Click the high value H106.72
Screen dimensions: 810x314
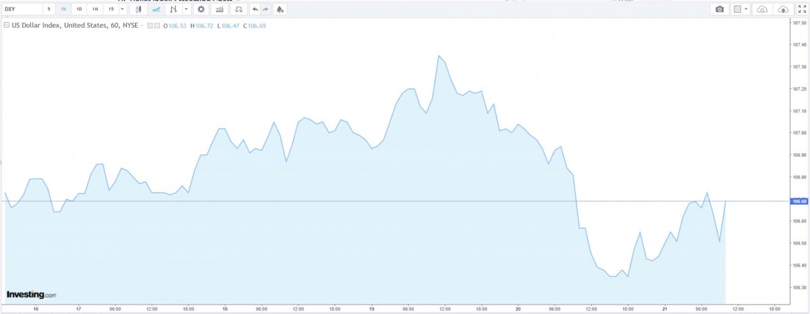pyautogui.click(x=202, y=26)
